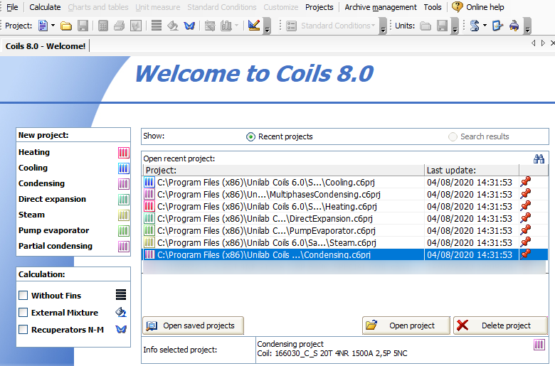
Task: Start a new Direct expansion project
Action: pos(52,199)
